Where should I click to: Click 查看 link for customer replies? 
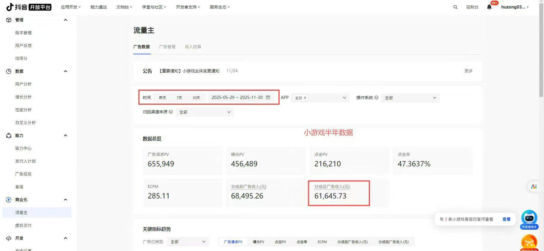click(506, 219)
